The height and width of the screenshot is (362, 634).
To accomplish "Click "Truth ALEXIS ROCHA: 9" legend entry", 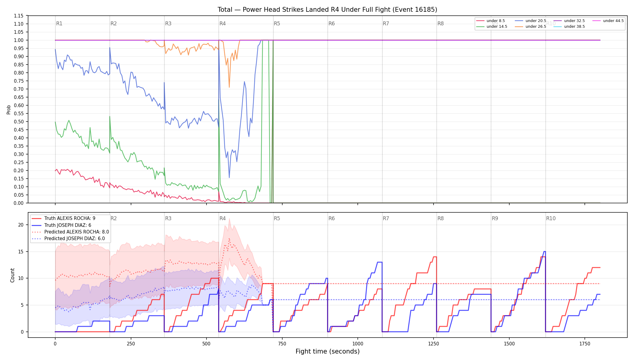I will [63, 218].
